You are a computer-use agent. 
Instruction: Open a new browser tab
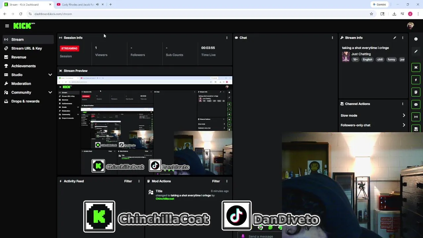tap(110, 5)
